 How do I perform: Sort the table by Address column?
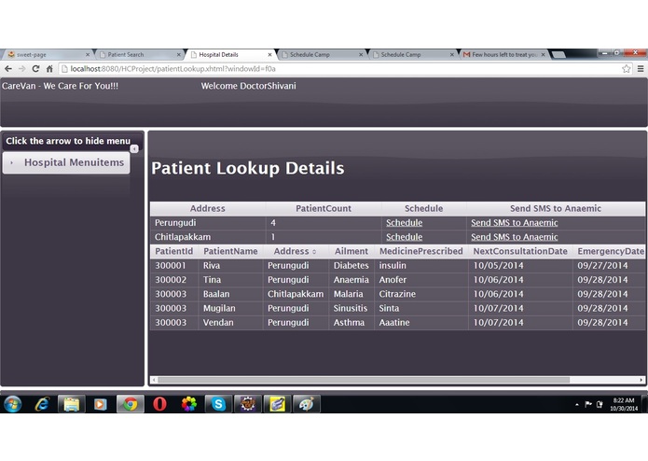[295, 251]
